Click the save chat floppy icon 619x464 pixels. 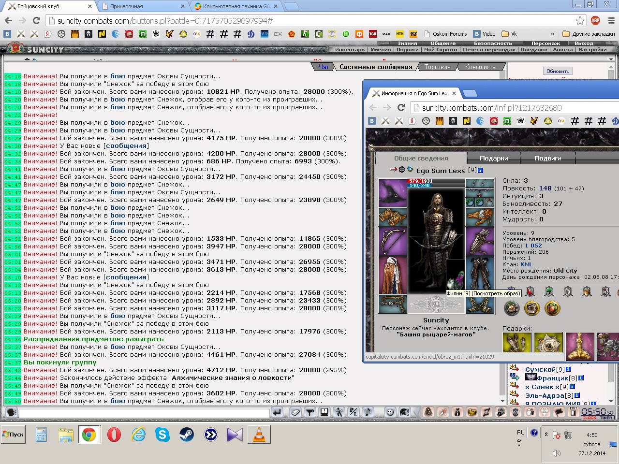[x=324, y=412]
